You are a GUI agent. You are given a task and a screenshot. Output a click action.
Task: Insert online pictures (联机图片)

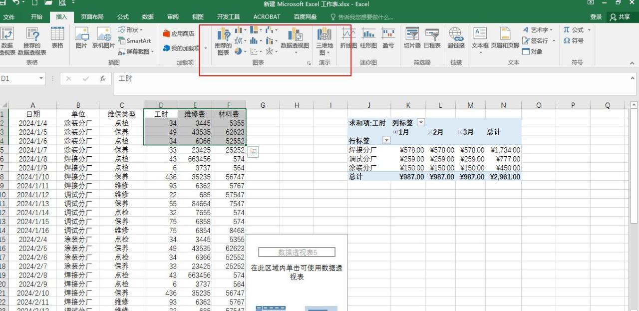[x=103, y=38]
